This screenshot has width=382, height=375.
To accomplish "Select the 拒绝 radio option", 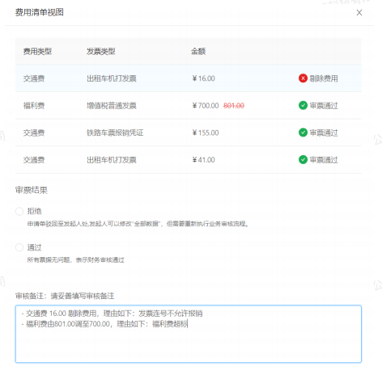I will (19, 211).
